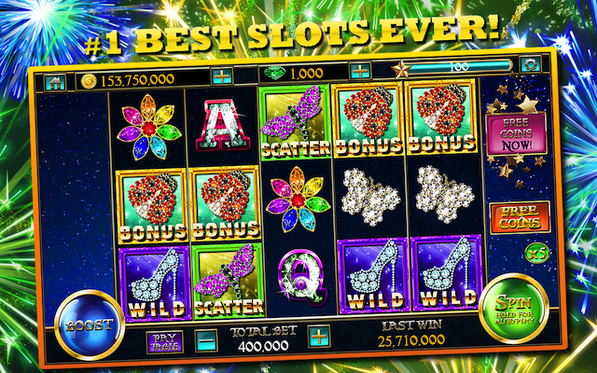Increase total bet with plus button

pos(318,336)
